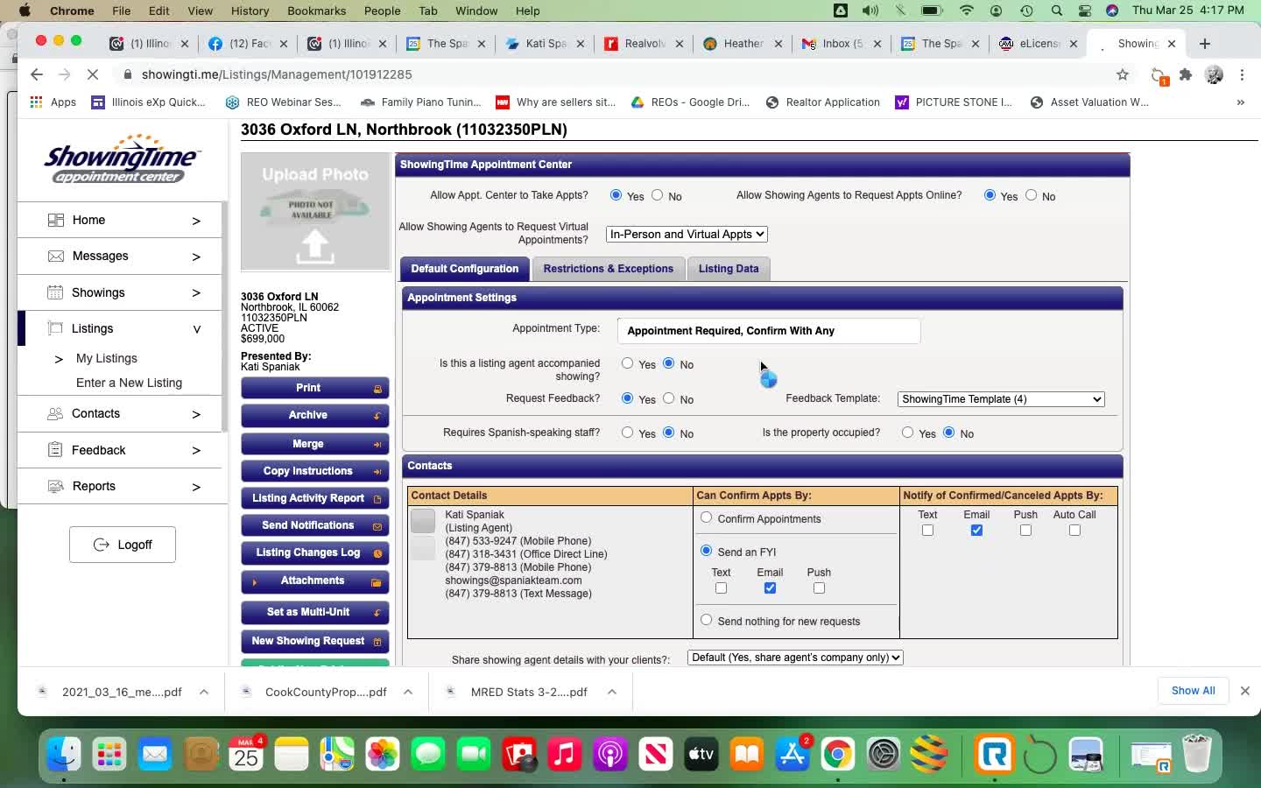The height and width of the screenshot is (788, 1261).
Task: Open the Feedback clipboard icon
Action: pyautogui.click(x=56, y=450)
